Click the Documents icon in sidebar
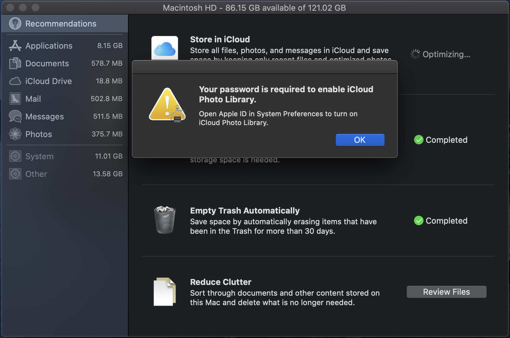 coord(15,63)
